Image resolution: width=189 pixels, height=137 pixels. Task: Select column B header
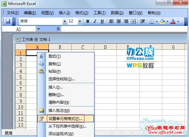pyautogui.click(x=60, y=47)
